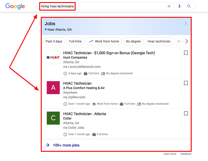The width and height of the screenshot is (208, 161).
Task: Bookmark the Hunt Companies HVAC job
Action: coord(186,53)
